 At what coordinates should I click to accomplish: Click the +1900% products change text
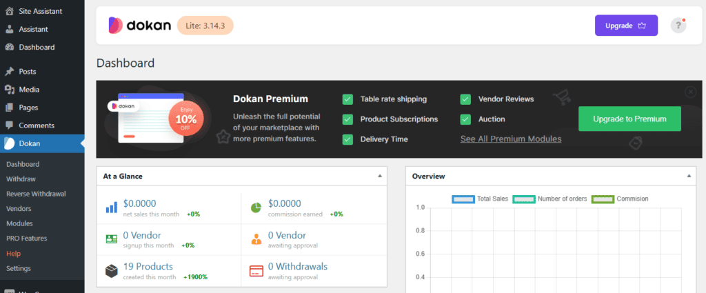[195, 277]
